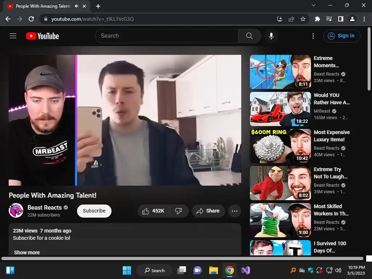This screenshot has height=279, width=372.
Task: Open more actions ellipsis below video
Action: coord(235,211)
